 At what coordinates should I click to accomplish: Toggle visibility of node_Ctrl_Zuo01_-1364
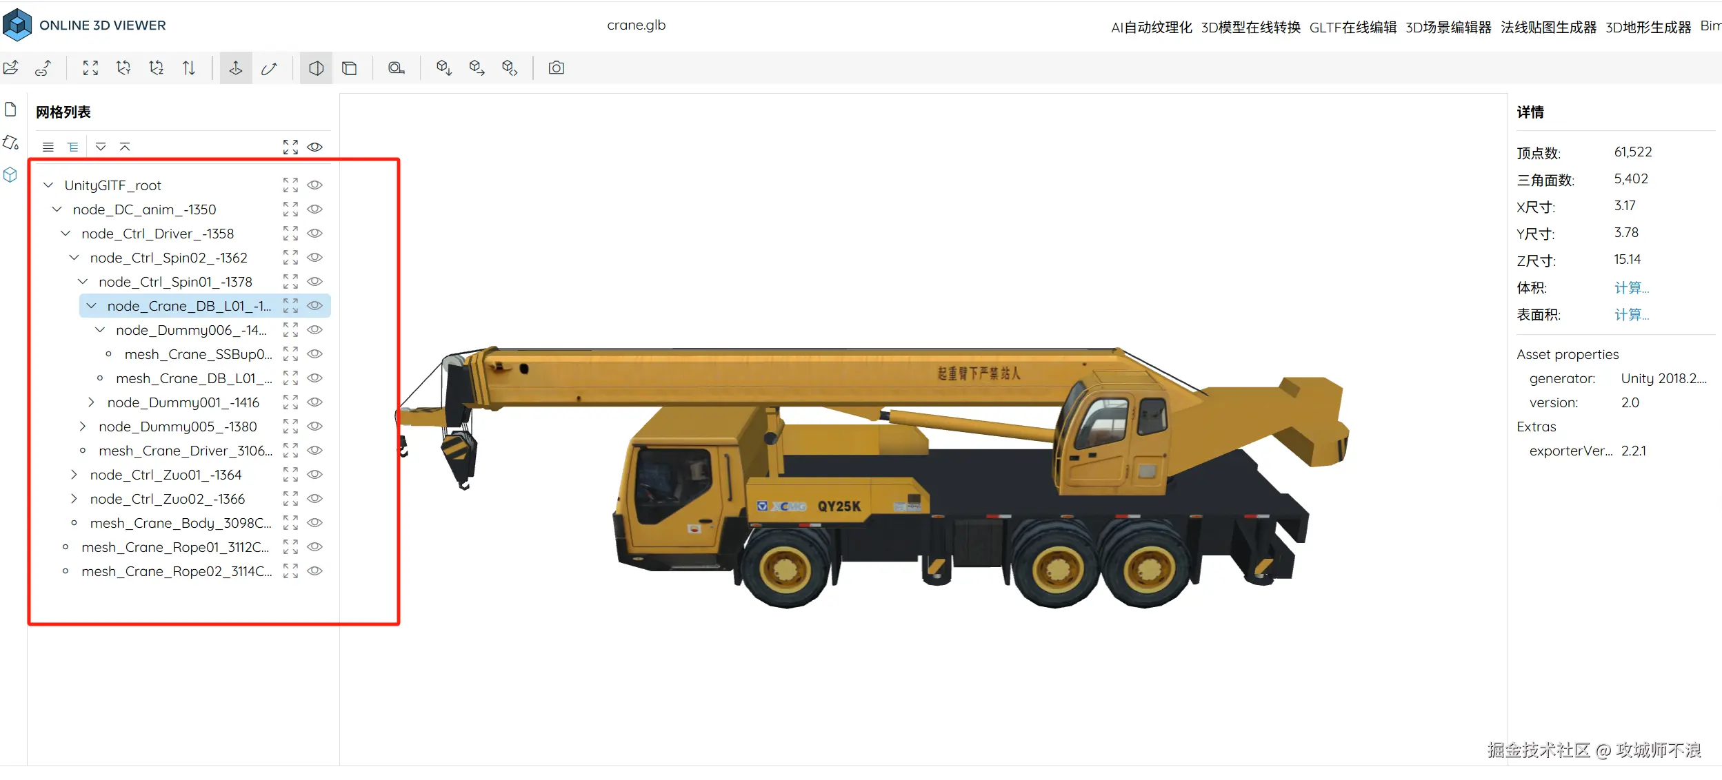coord(314,474)
